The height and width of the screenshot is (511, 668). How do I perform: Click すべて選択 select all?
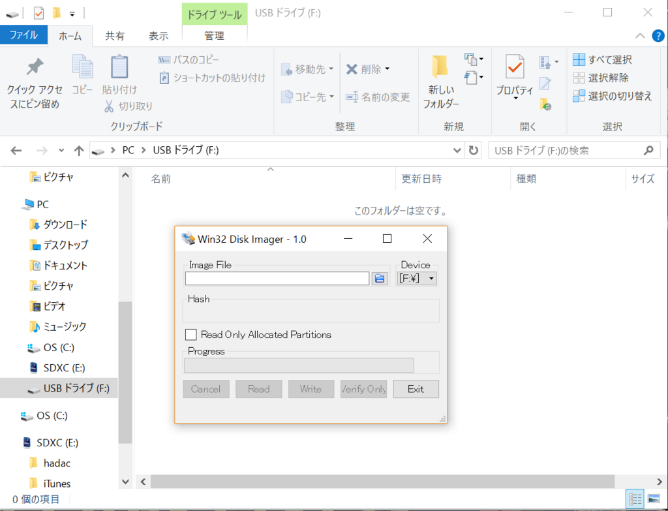point(602,59)
